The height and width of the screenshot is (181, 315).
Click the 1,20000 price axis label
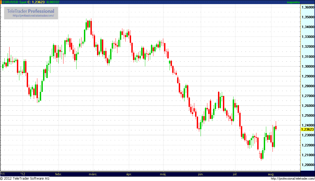[x=308, y=165]
